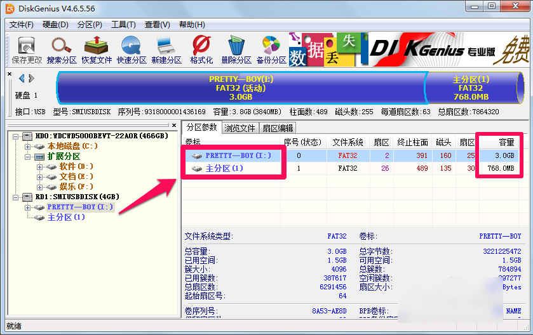The image size is (533, 335).
Task: Select the 格式化 (Format) toolbar icon
Action: pyautogui.click(x=201, y=50)
